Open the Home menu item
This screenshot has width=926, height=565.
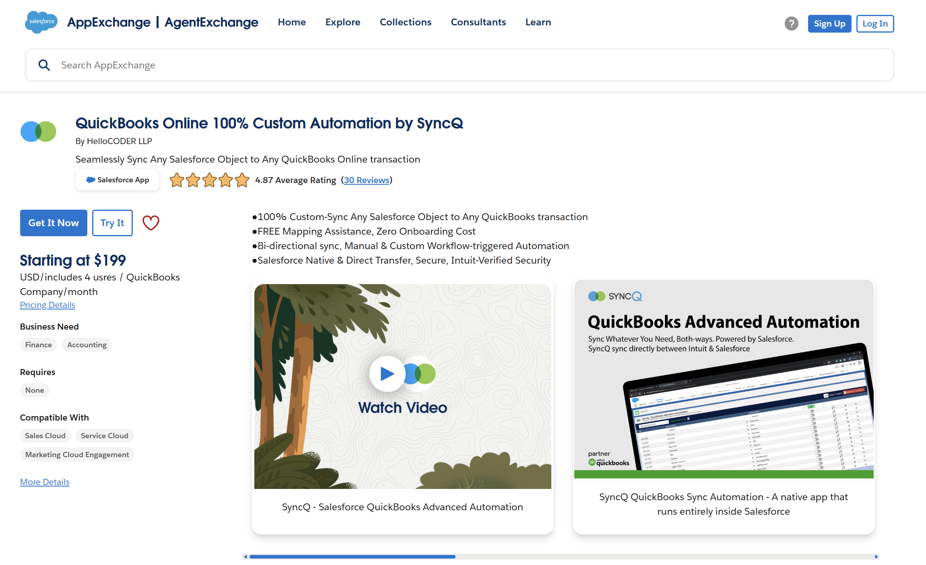tap(292, 22)
